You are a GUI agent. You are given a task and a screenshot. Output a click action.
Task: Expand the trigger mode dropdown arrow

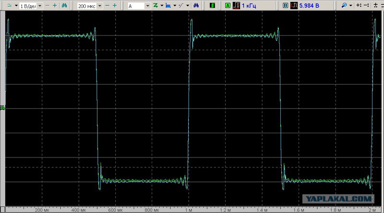click(162, 5)
